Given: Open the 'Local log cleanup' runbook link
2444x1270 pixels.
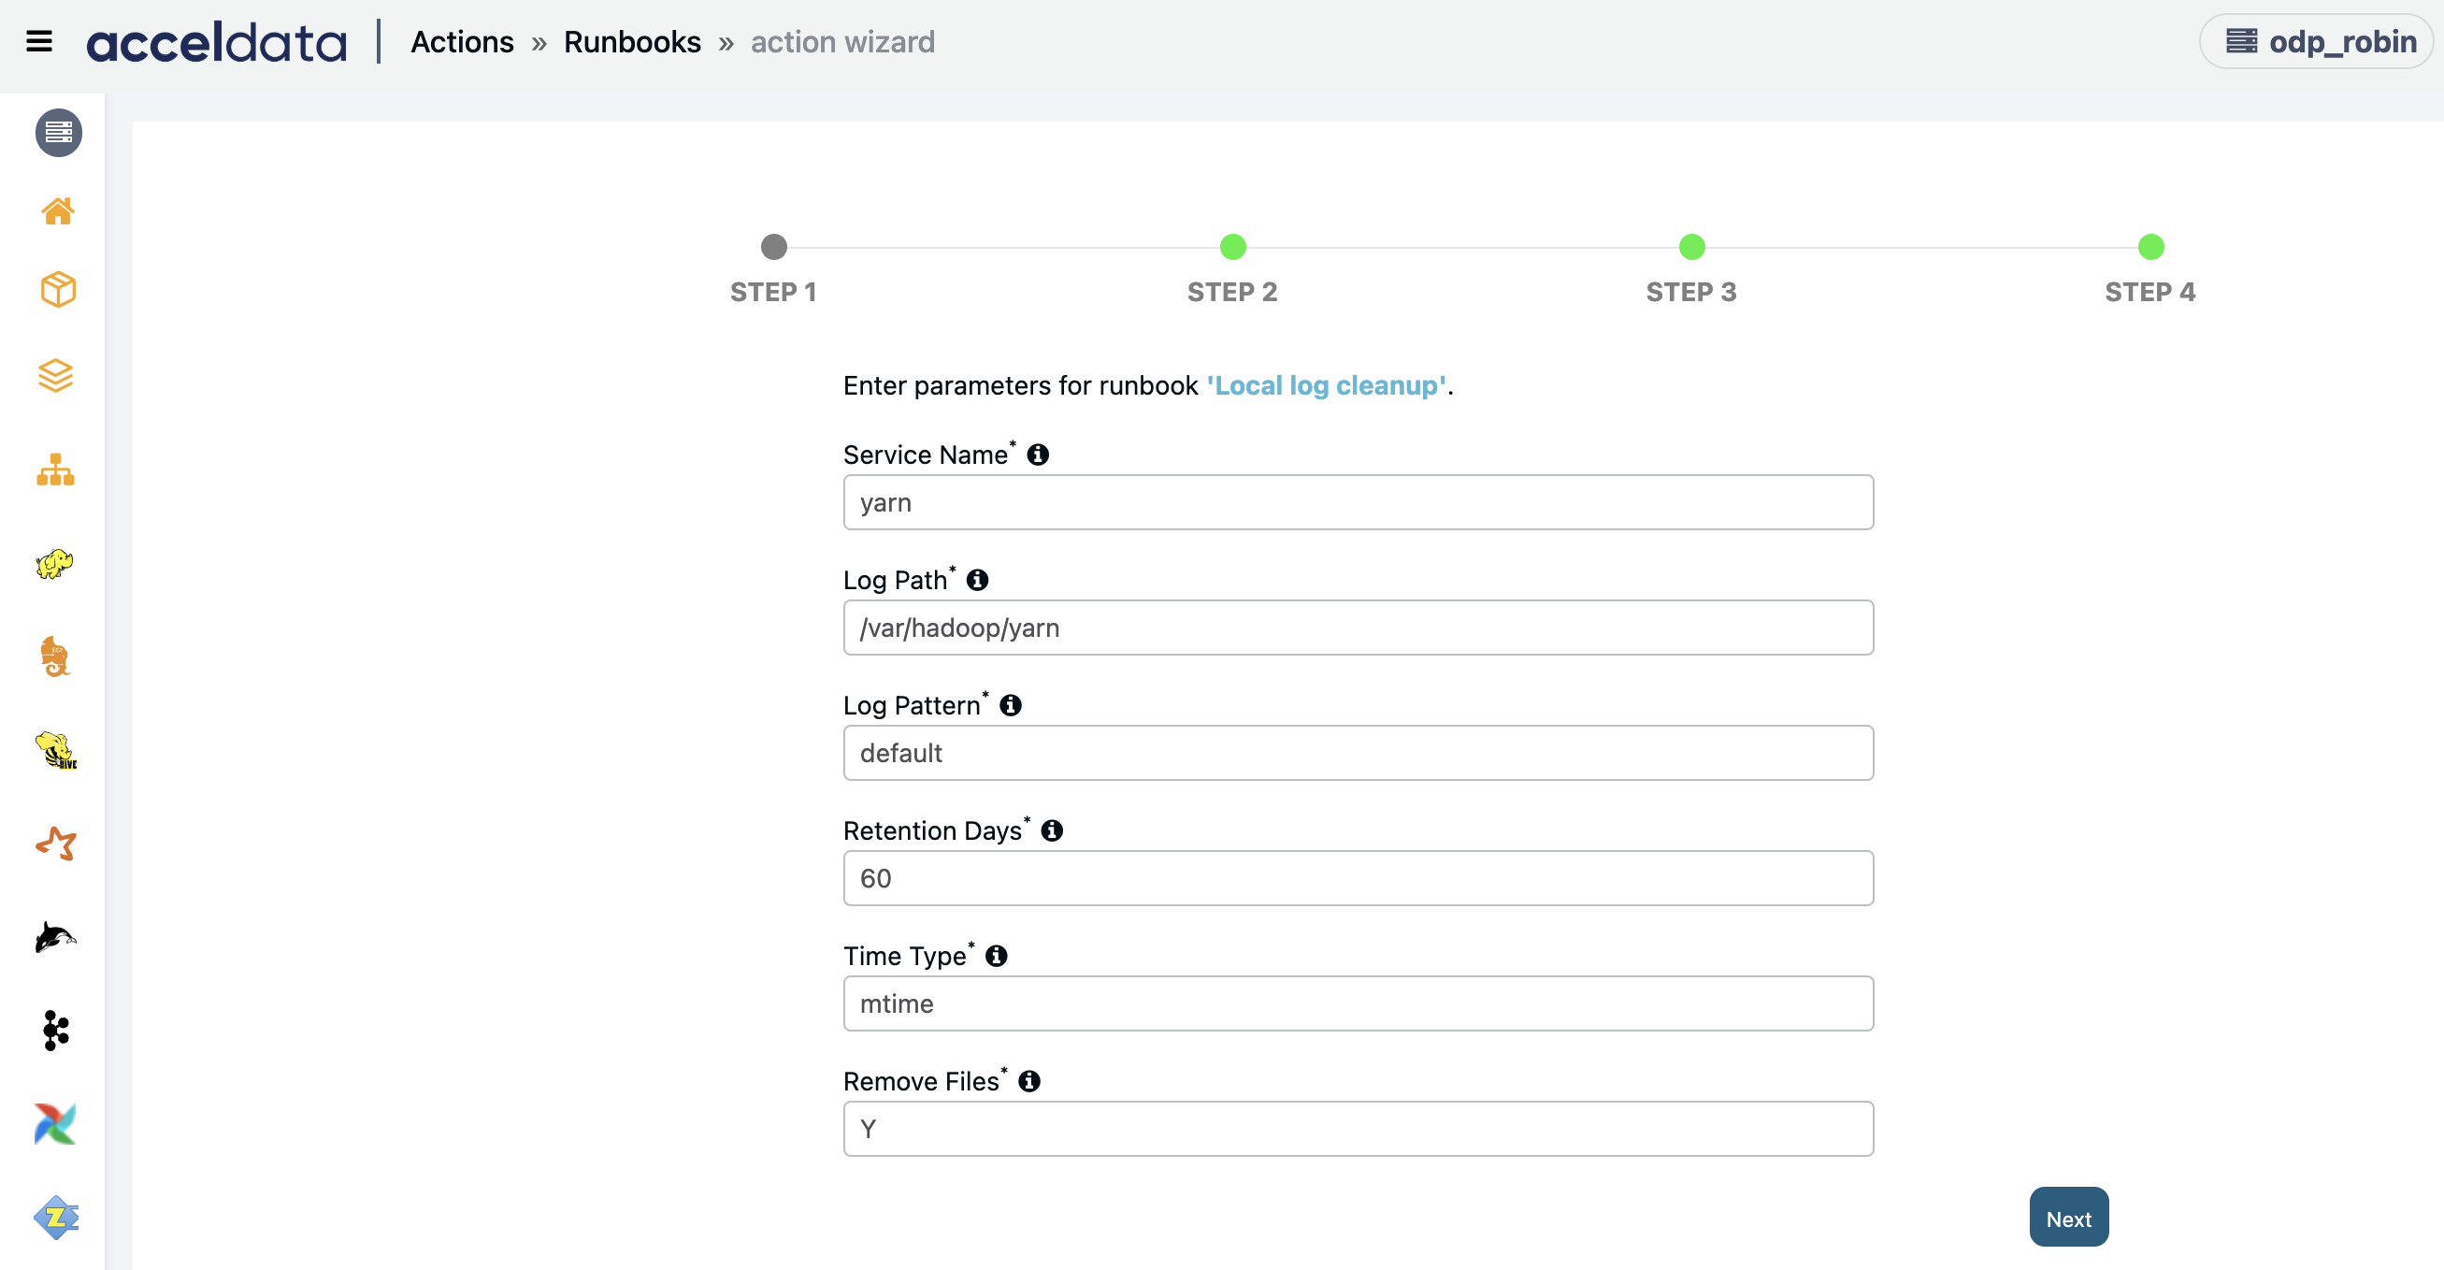Looking at the screenshot, I should [1327, 385].
